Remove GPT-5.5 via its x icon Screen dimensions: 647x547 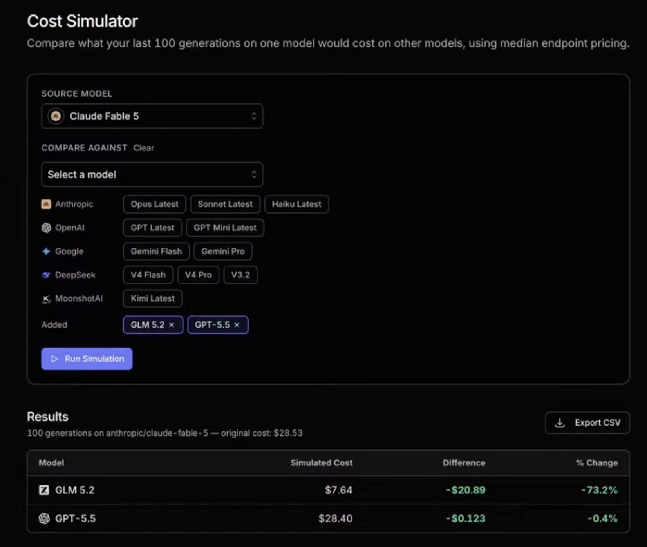pyautogui.click(x=237, y=325)
